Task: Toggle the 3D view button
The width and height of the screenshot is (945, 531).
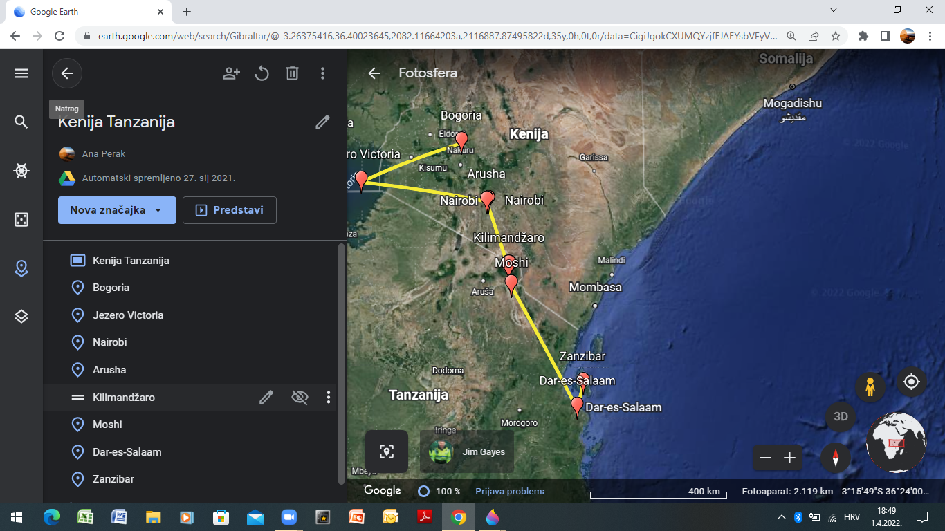Action: point(841,417)
